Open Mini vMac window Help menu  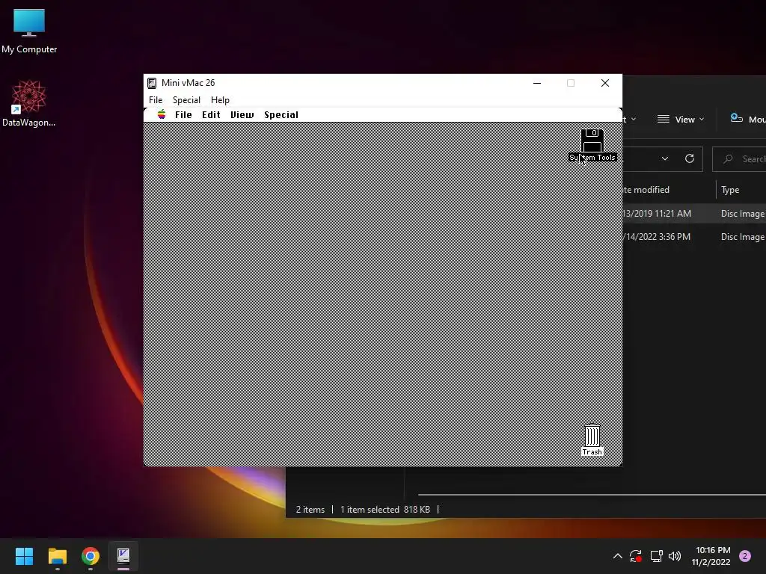pos(221,99)
